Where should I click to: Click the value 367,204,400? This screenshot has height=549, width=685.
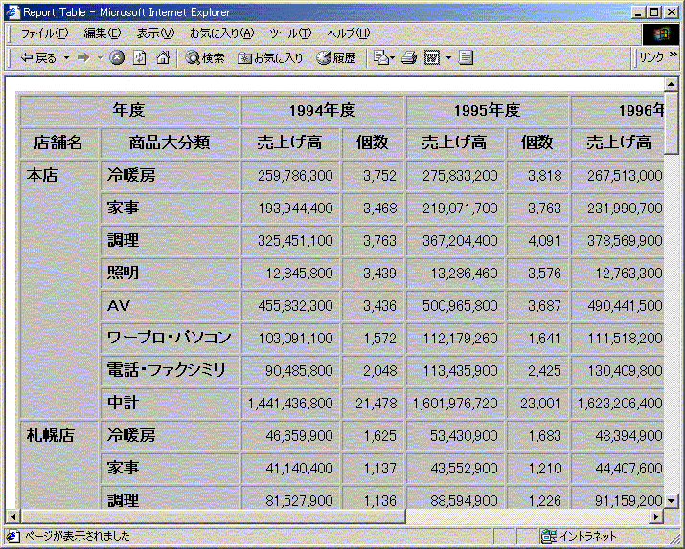[460, 241]
